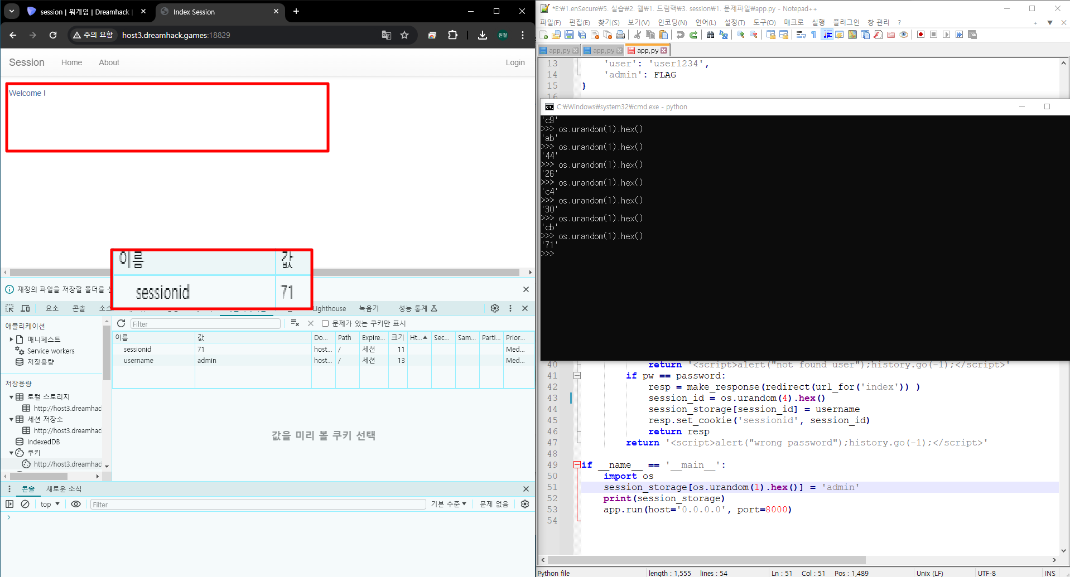Collapse the 로컬 스토리지 tree node
Viewport: 1070px width, 577px height.
11,397
